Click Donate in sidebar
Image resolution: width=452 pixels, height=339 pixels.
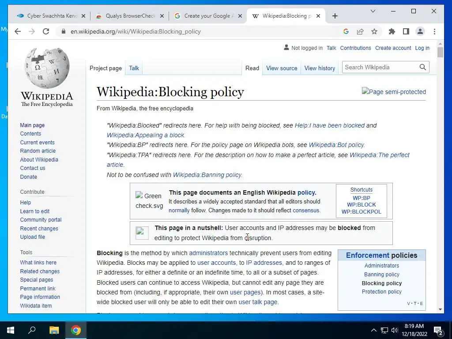29,177
